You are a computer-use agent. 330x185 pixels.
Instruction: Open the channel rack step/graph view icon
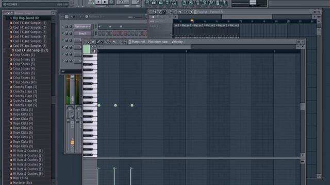coord(67,17)
